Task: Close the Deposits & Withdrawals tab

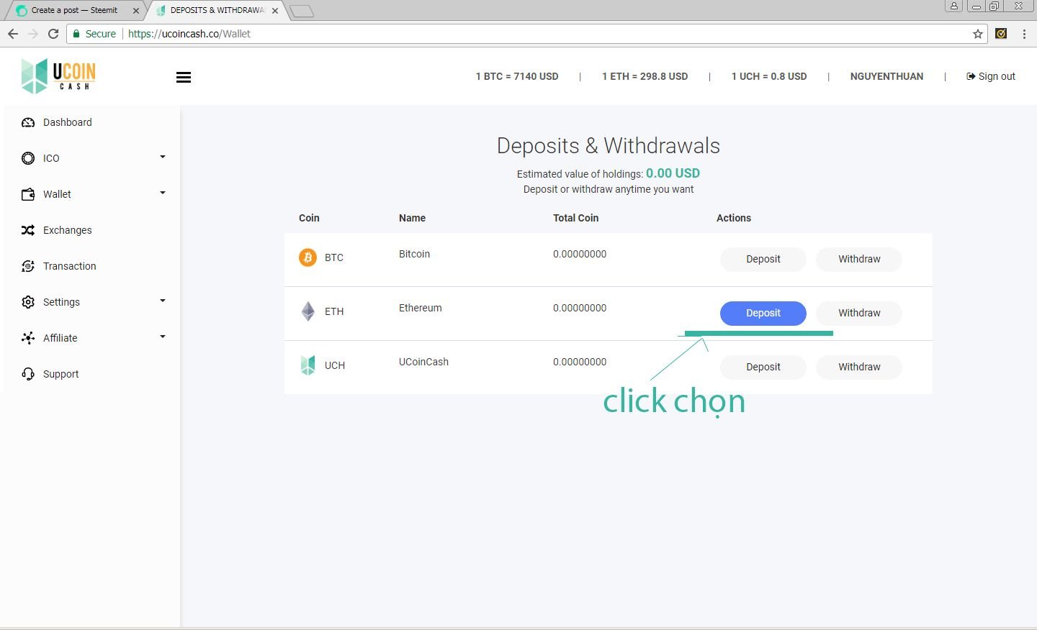Action: click(x=275, y=11)
